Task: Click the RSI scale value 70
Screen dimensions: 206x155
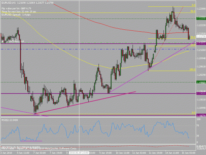Action: coord(198,126)
